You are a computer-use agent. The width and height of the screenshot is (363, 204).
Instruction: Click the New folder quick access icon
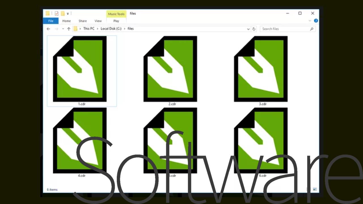click(x=63, y=13)
